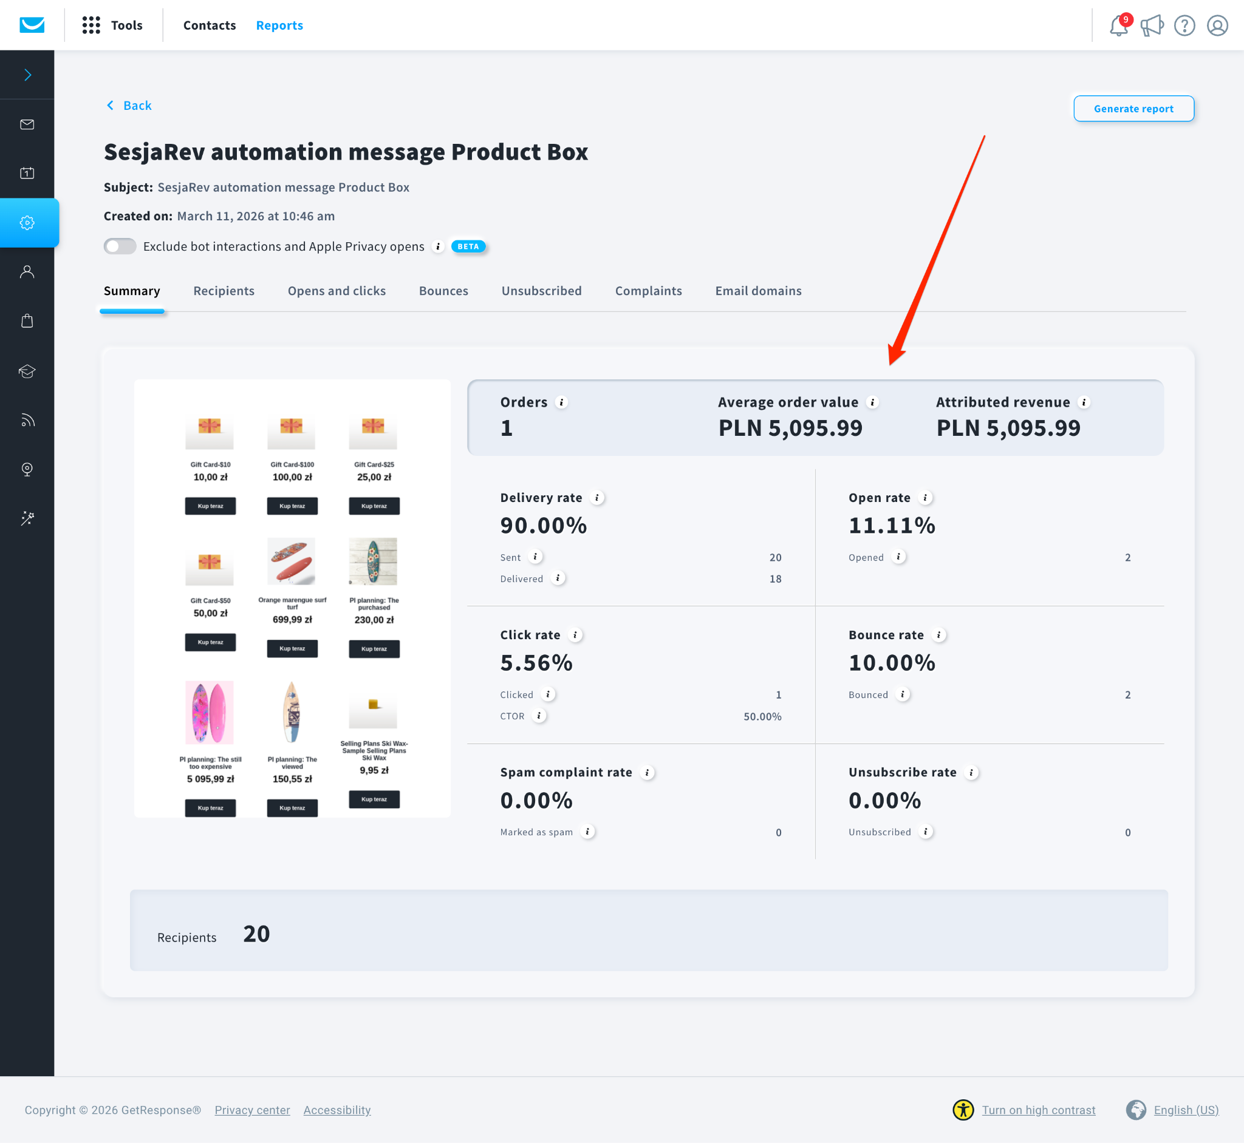Click info icon next to Attributed revenue
The image size is (1244, 1143).
click(x=1084, y=402)
